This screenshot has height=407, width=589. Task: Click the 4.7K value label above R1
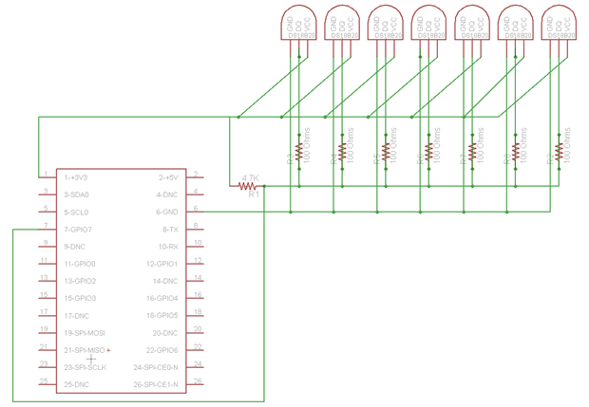(250, 177)
